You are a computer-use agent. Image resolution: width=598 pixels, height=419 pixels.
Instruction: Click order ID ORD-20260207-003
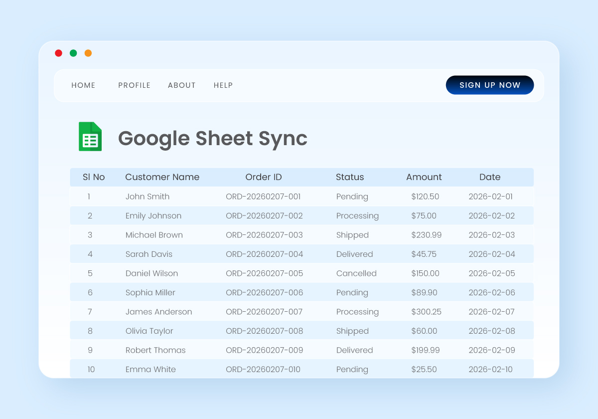pos(264,235)
